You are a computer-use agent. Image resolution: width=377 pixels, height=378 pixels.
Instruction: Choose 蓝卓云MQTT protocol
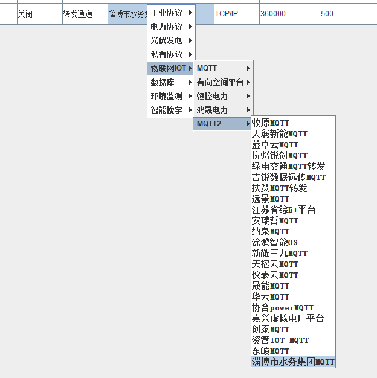293,144
